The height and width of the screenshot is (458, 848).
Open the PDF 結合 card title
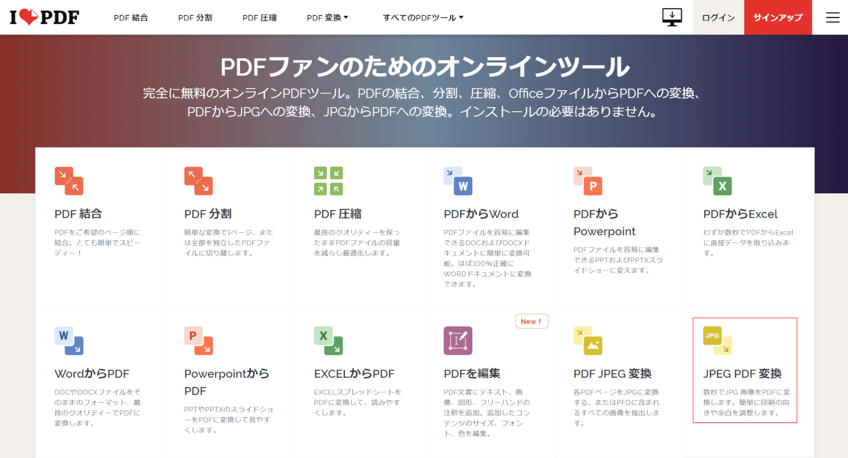point(79,214)
